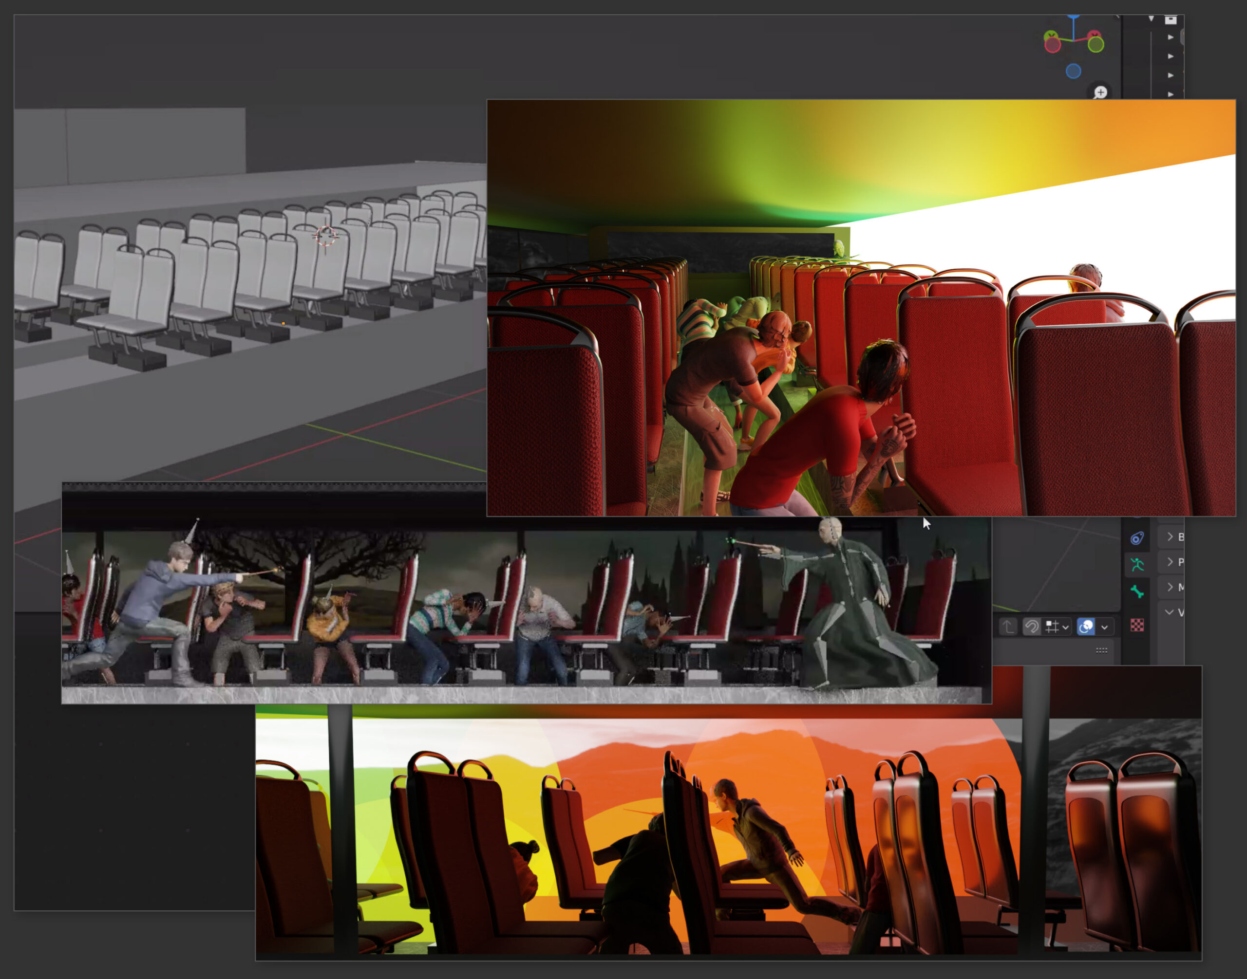
Task: Click the bottom blue Z-axis gizmo circle
Action: pos(1073,71)
